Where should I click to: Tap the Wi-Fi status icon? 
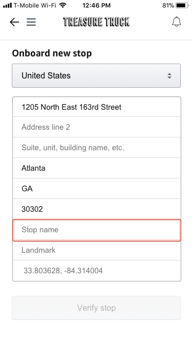point(63,5)
